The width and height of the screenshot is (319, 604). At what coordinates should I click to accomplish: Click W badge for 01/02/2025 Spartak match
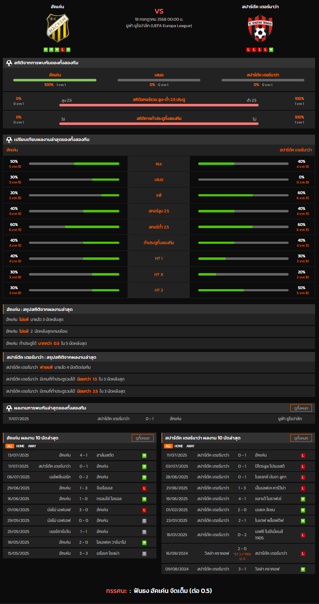pyautogui.click(x=303, y=510)
